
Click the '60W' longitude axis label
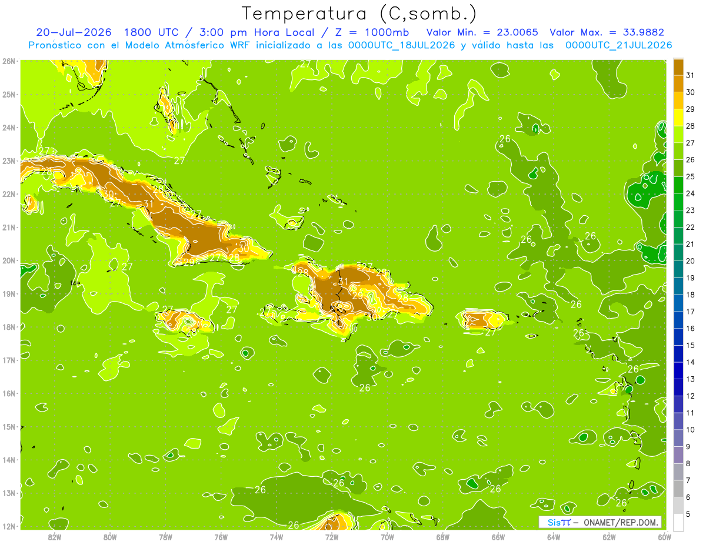point(664,537)
